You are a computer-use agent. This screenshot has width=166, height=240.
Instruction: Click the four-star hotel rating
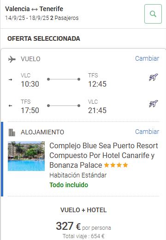click(116, 165)
